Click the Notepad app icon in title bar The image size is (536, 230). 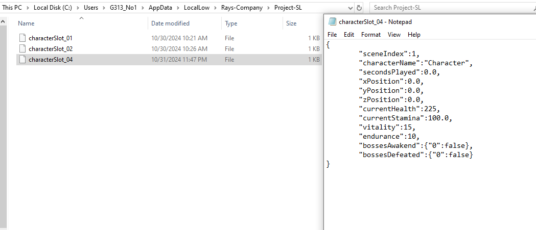point(332,22)
